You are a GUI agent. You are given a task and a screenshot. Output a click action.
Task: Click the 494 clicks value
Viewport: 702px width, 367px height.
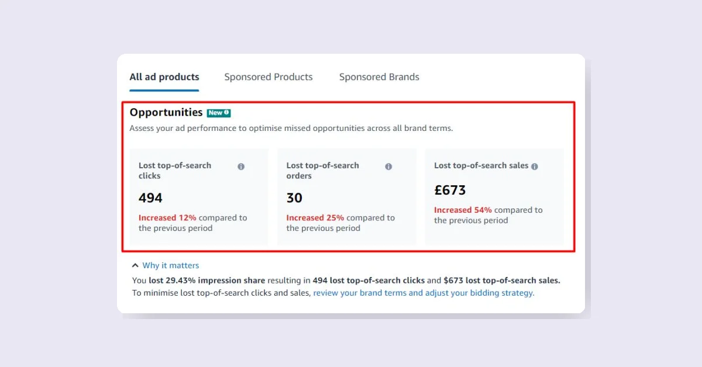click(x=150, y=198)
